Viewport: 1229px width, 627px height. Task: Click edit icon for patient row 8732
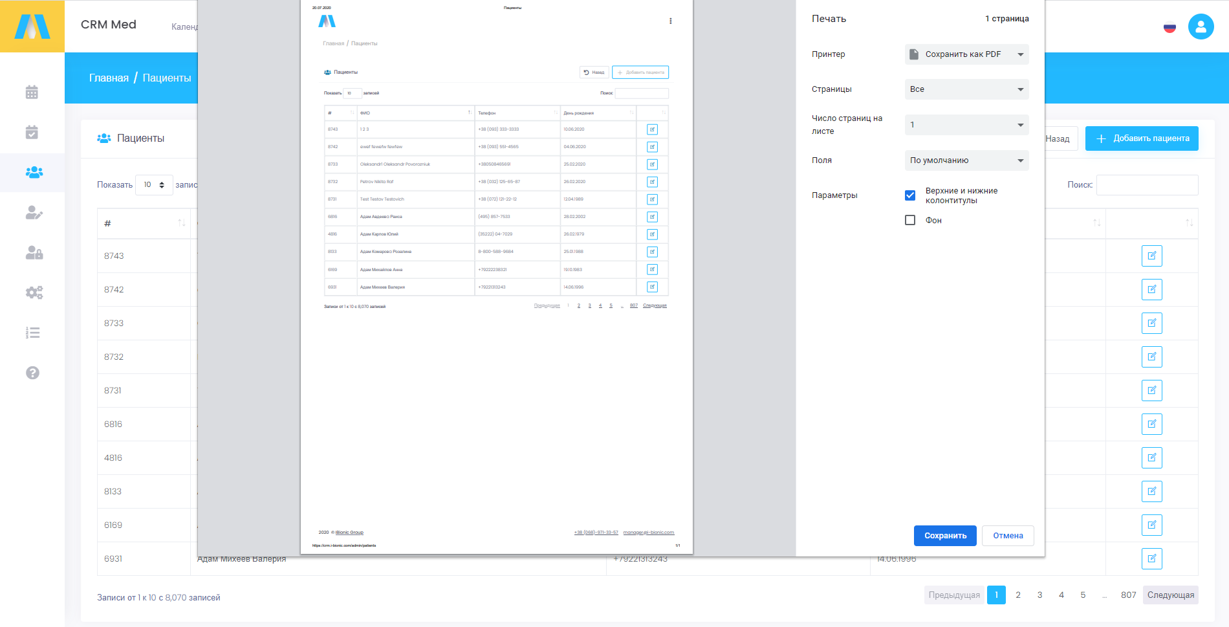click(1152, 357)
